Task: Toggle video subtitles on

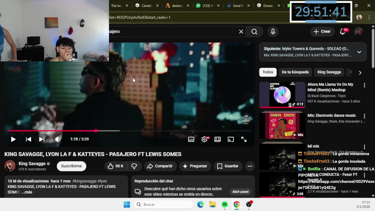Action: 191,139
